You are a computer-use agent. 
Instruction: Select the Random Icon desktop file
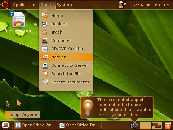point(18,22)
